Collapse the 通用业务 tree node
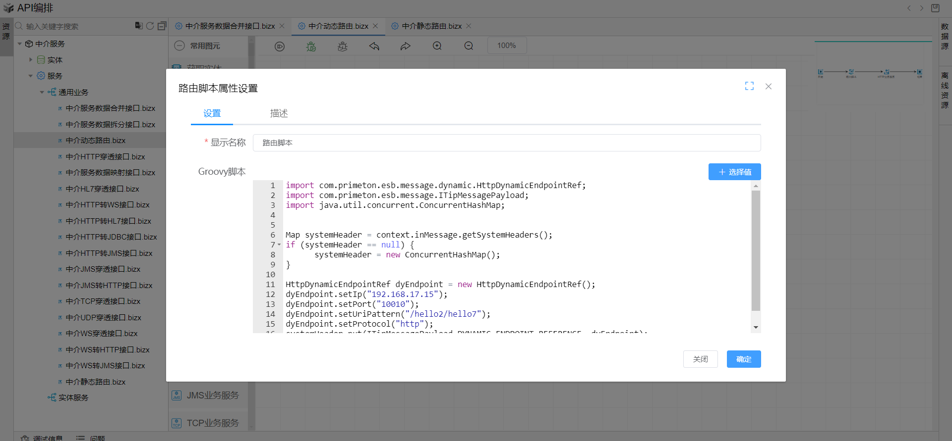 point(42,92)
